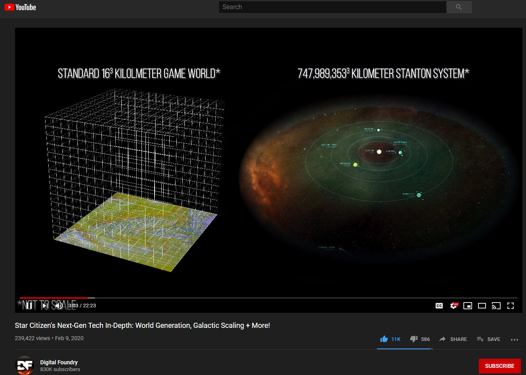Like the video with thumbs up

pos(390,339)
